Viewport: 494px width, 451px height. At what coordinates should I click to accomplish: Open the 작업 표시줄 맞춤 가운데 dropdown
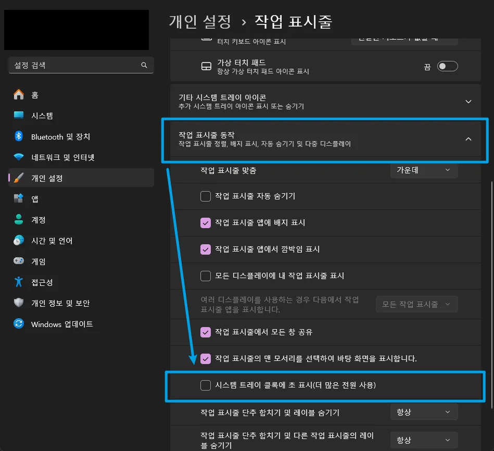pos(424,170)
